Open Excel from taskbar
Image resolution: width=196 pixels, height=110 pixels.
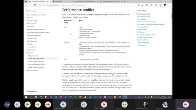(75, 97)
